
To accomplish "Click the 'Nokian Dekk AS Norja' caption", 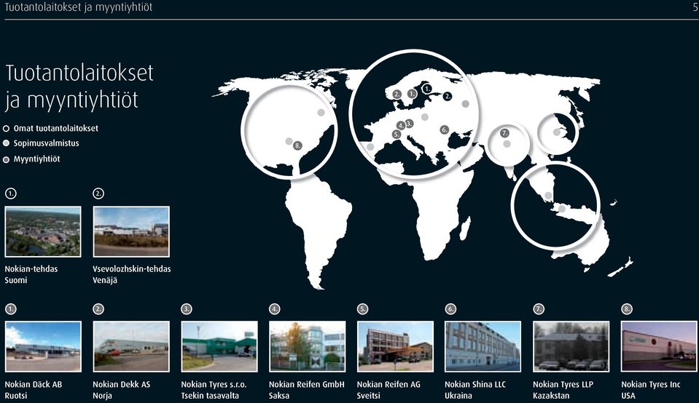I will click(x=121, y=390).
